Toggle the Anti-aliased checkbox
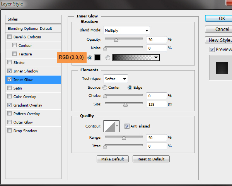This screenshot has width=232, height=186. pos(127,126)
